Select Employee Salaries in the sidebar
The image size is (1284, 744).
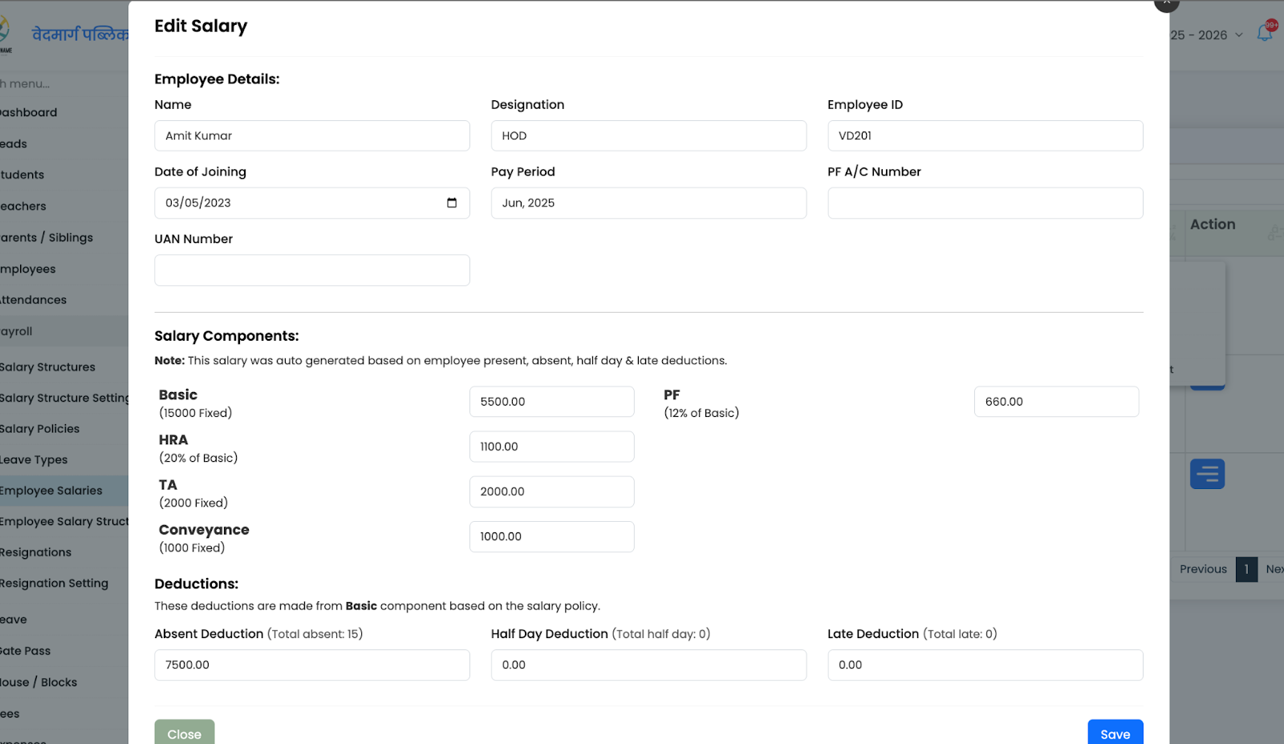click(51, 490)
